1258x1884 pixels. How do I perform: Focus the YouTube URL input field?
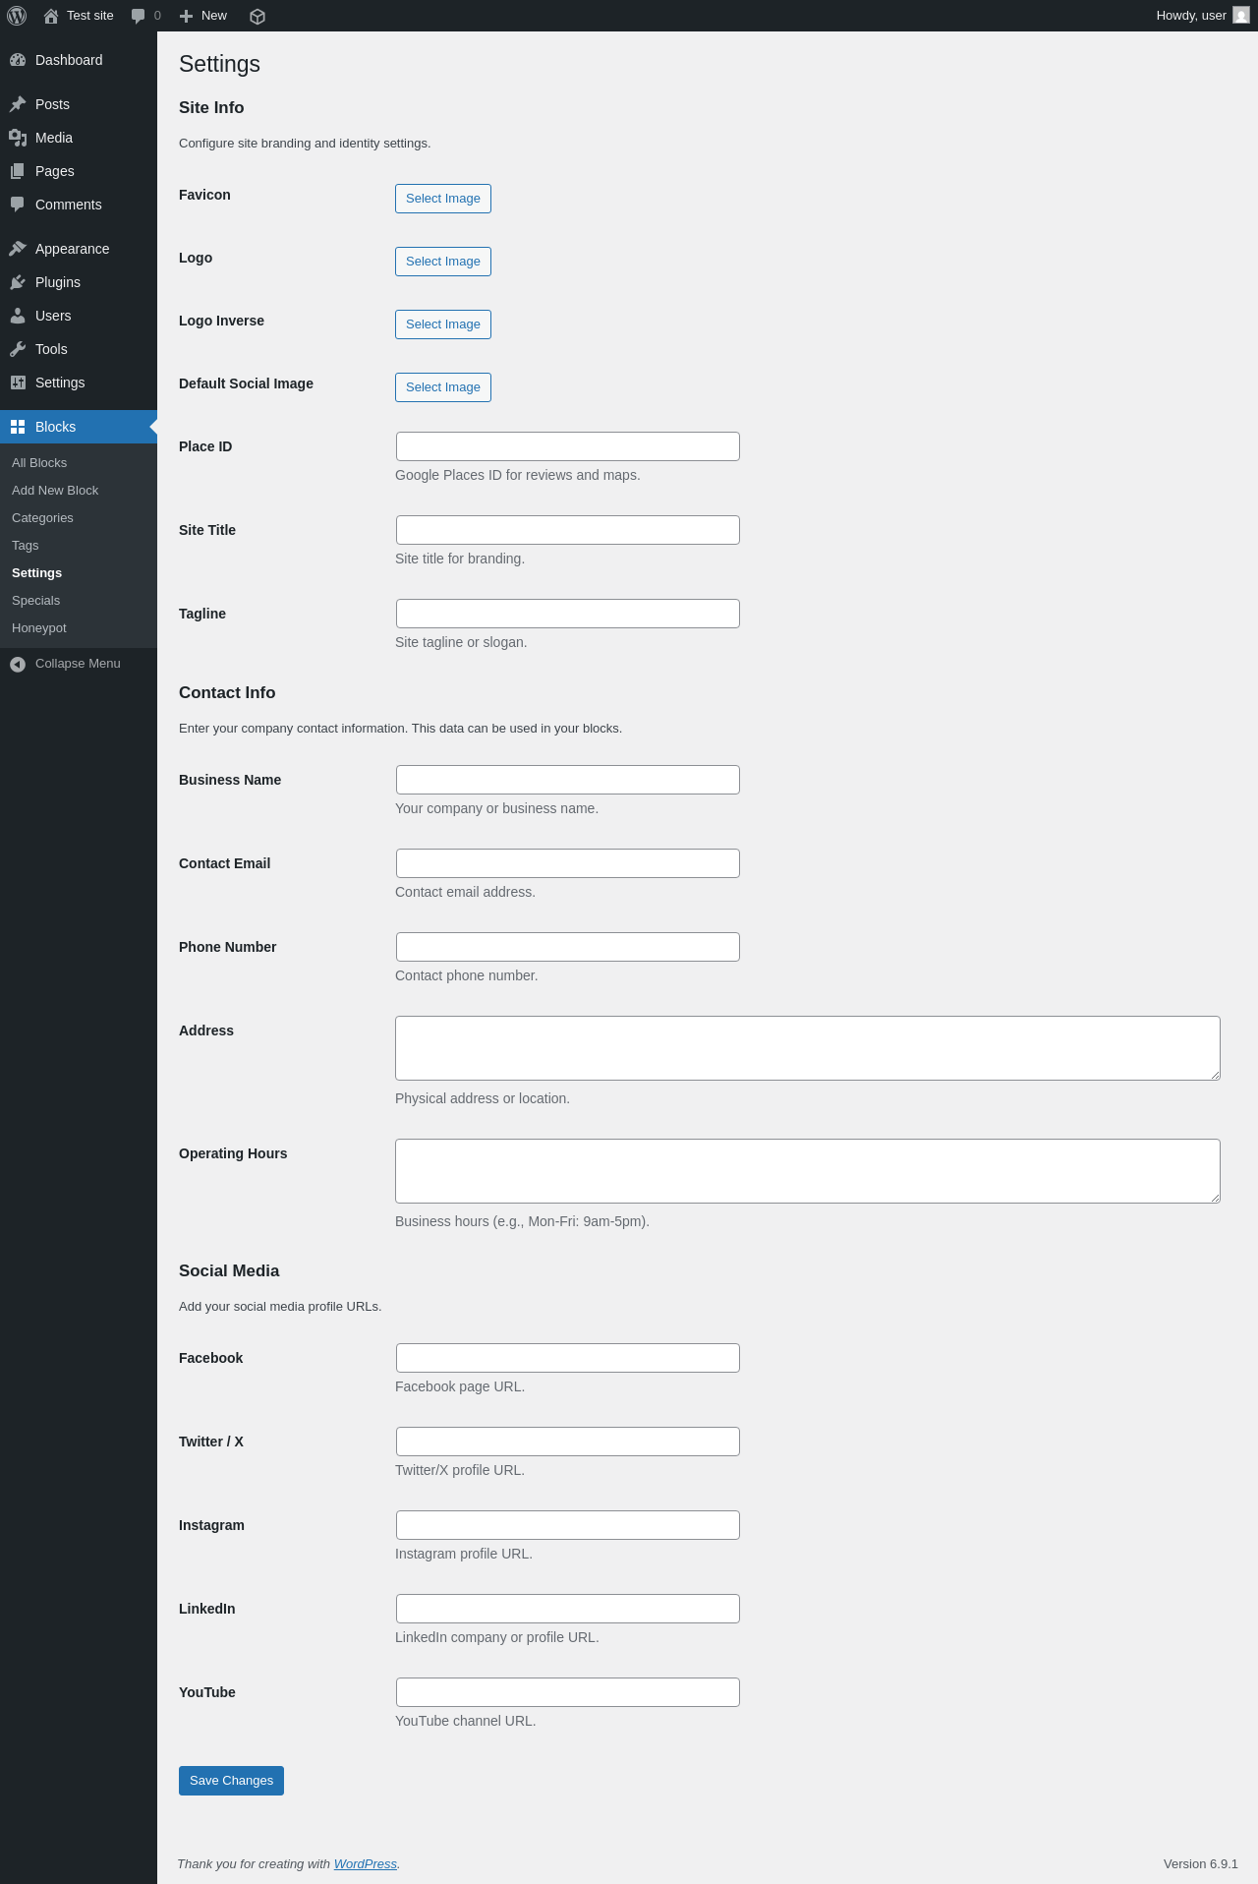(x=568, y=1692)
